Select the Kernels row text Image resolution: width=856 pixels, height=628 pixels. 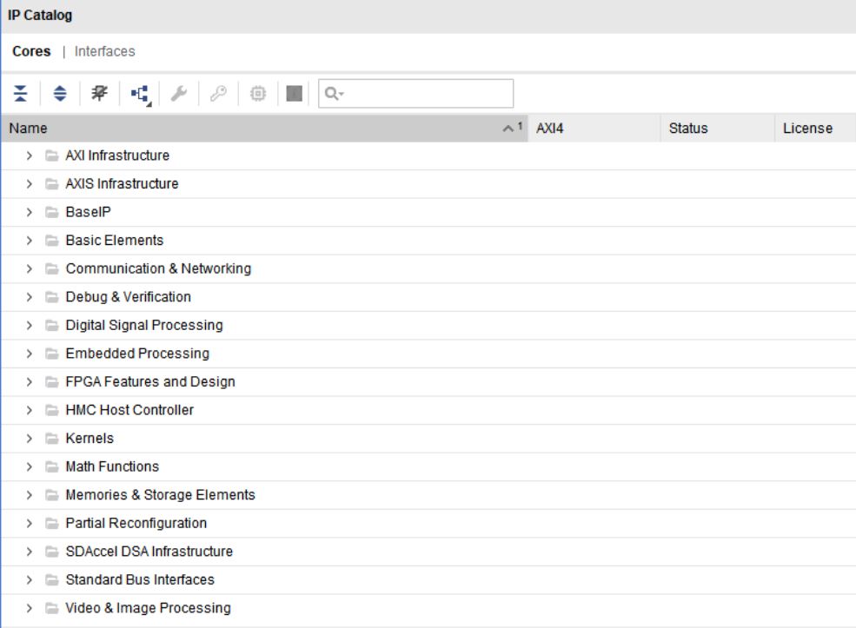coord(90,438)
